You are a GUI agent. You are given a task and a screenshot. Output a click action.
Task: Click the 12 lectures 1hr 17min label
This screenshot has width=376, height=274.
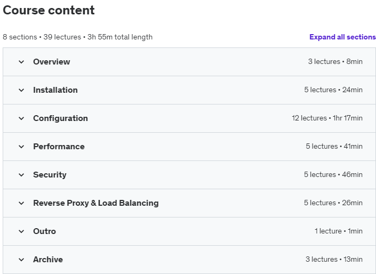tap(327, 118)
